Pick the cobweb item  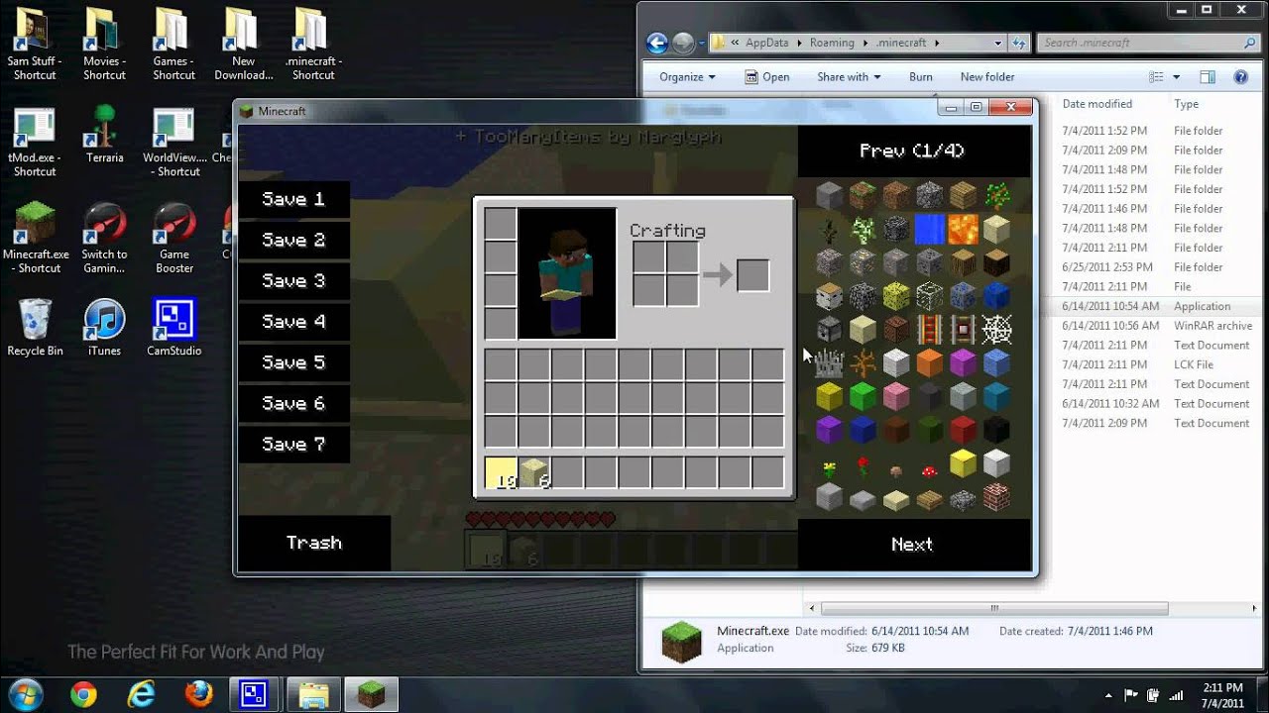(996, 330)
